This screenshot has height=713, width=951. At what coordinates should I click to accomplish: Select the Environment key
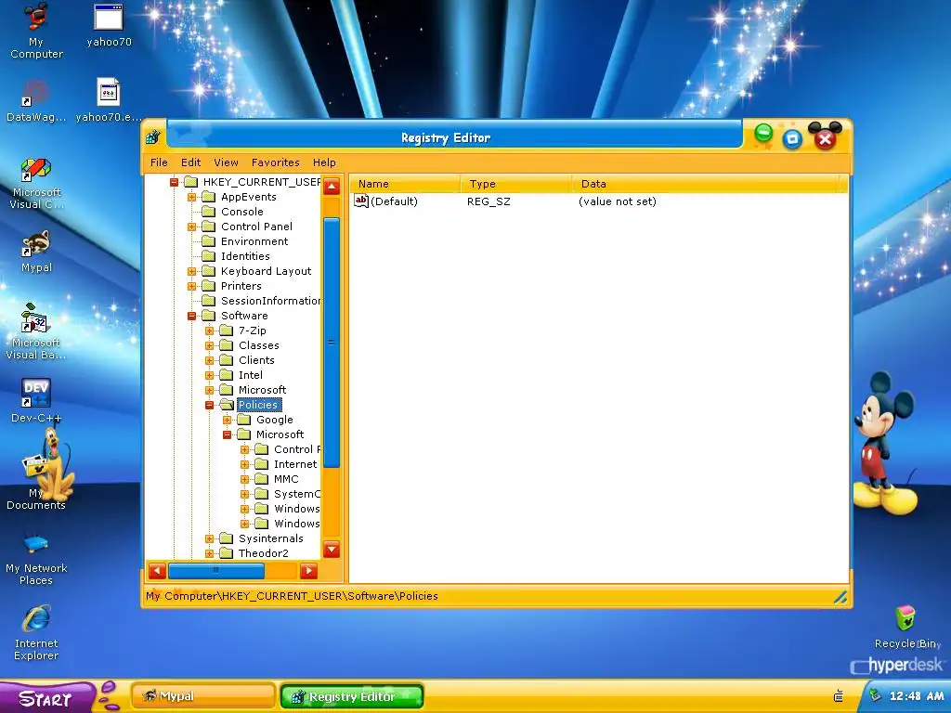pyautogui.click(x=254, y=241)
